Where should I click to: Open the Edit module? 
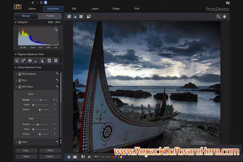pyautogui.click(x=74, y=9)
